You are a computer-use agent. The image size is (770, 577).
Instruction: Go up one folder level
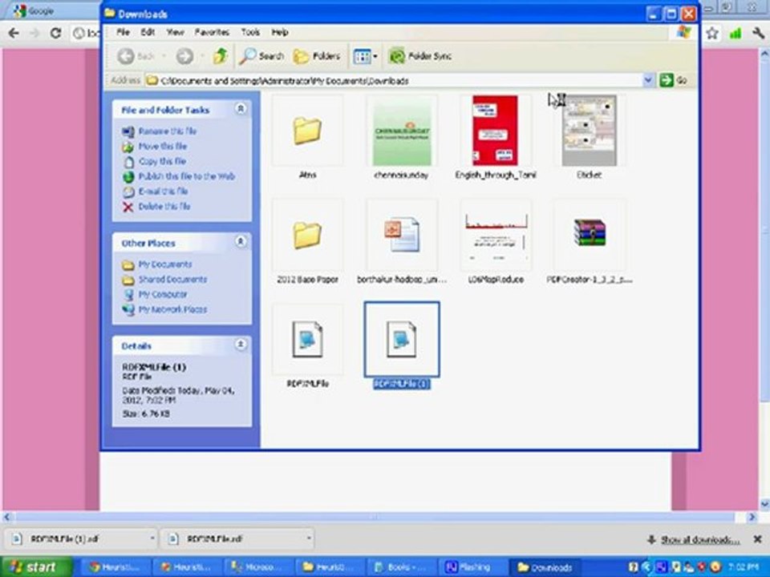(220, 56)
